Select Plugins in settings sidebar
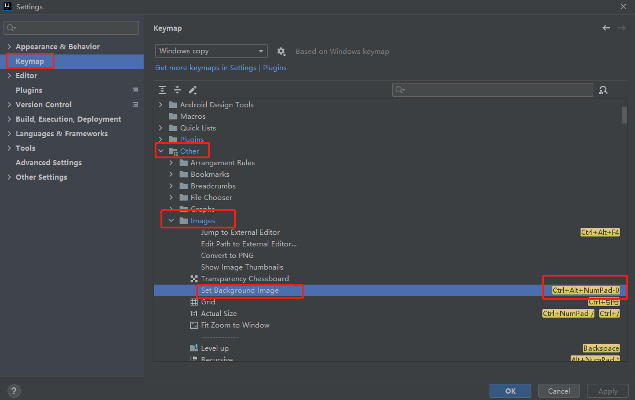This screenshot has width=635, height=400. coord(72,90)
